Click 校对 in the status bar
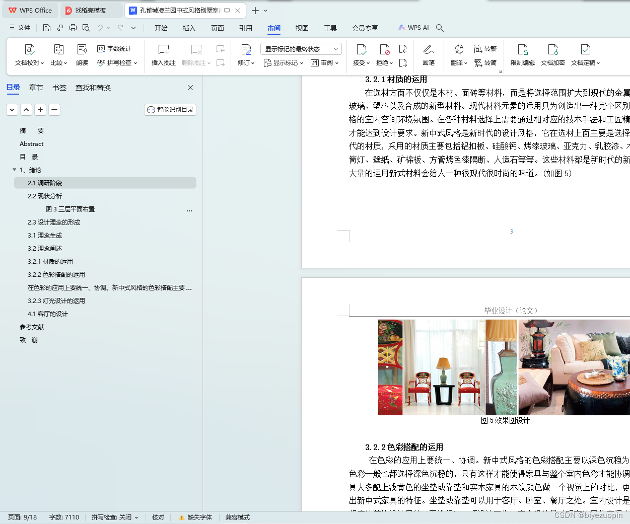 pyautogui.click(x=158, y=517)
